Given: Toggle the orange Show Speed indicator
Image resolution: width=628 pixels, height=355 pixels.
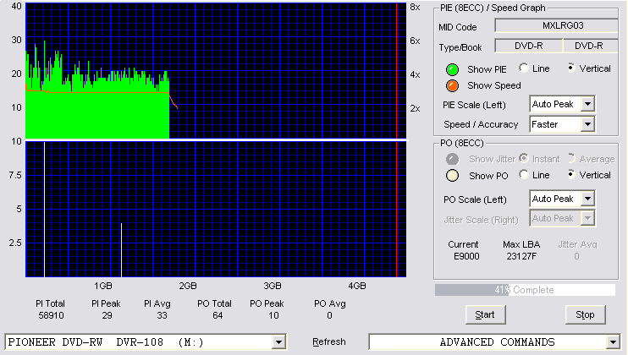Looking at the screenshot, I should [x=452, y=85].
